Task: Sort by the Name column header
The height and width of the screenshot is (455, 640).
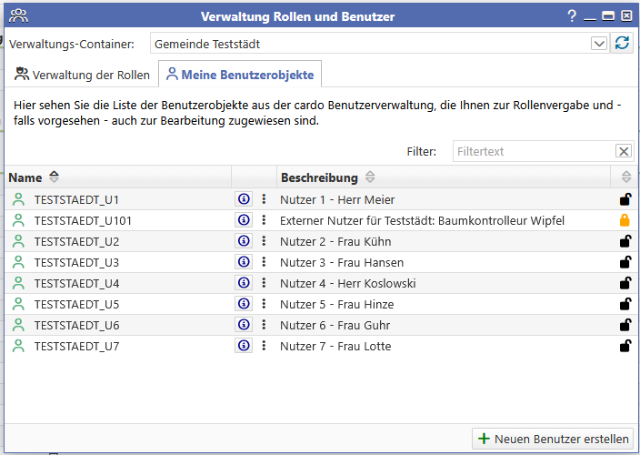Action: 25,177
